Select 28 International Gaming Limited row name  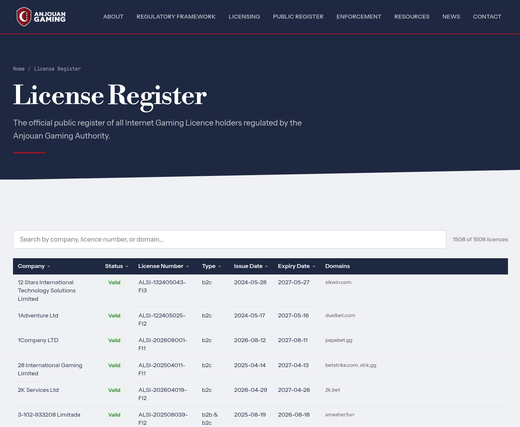coord(50,369)
